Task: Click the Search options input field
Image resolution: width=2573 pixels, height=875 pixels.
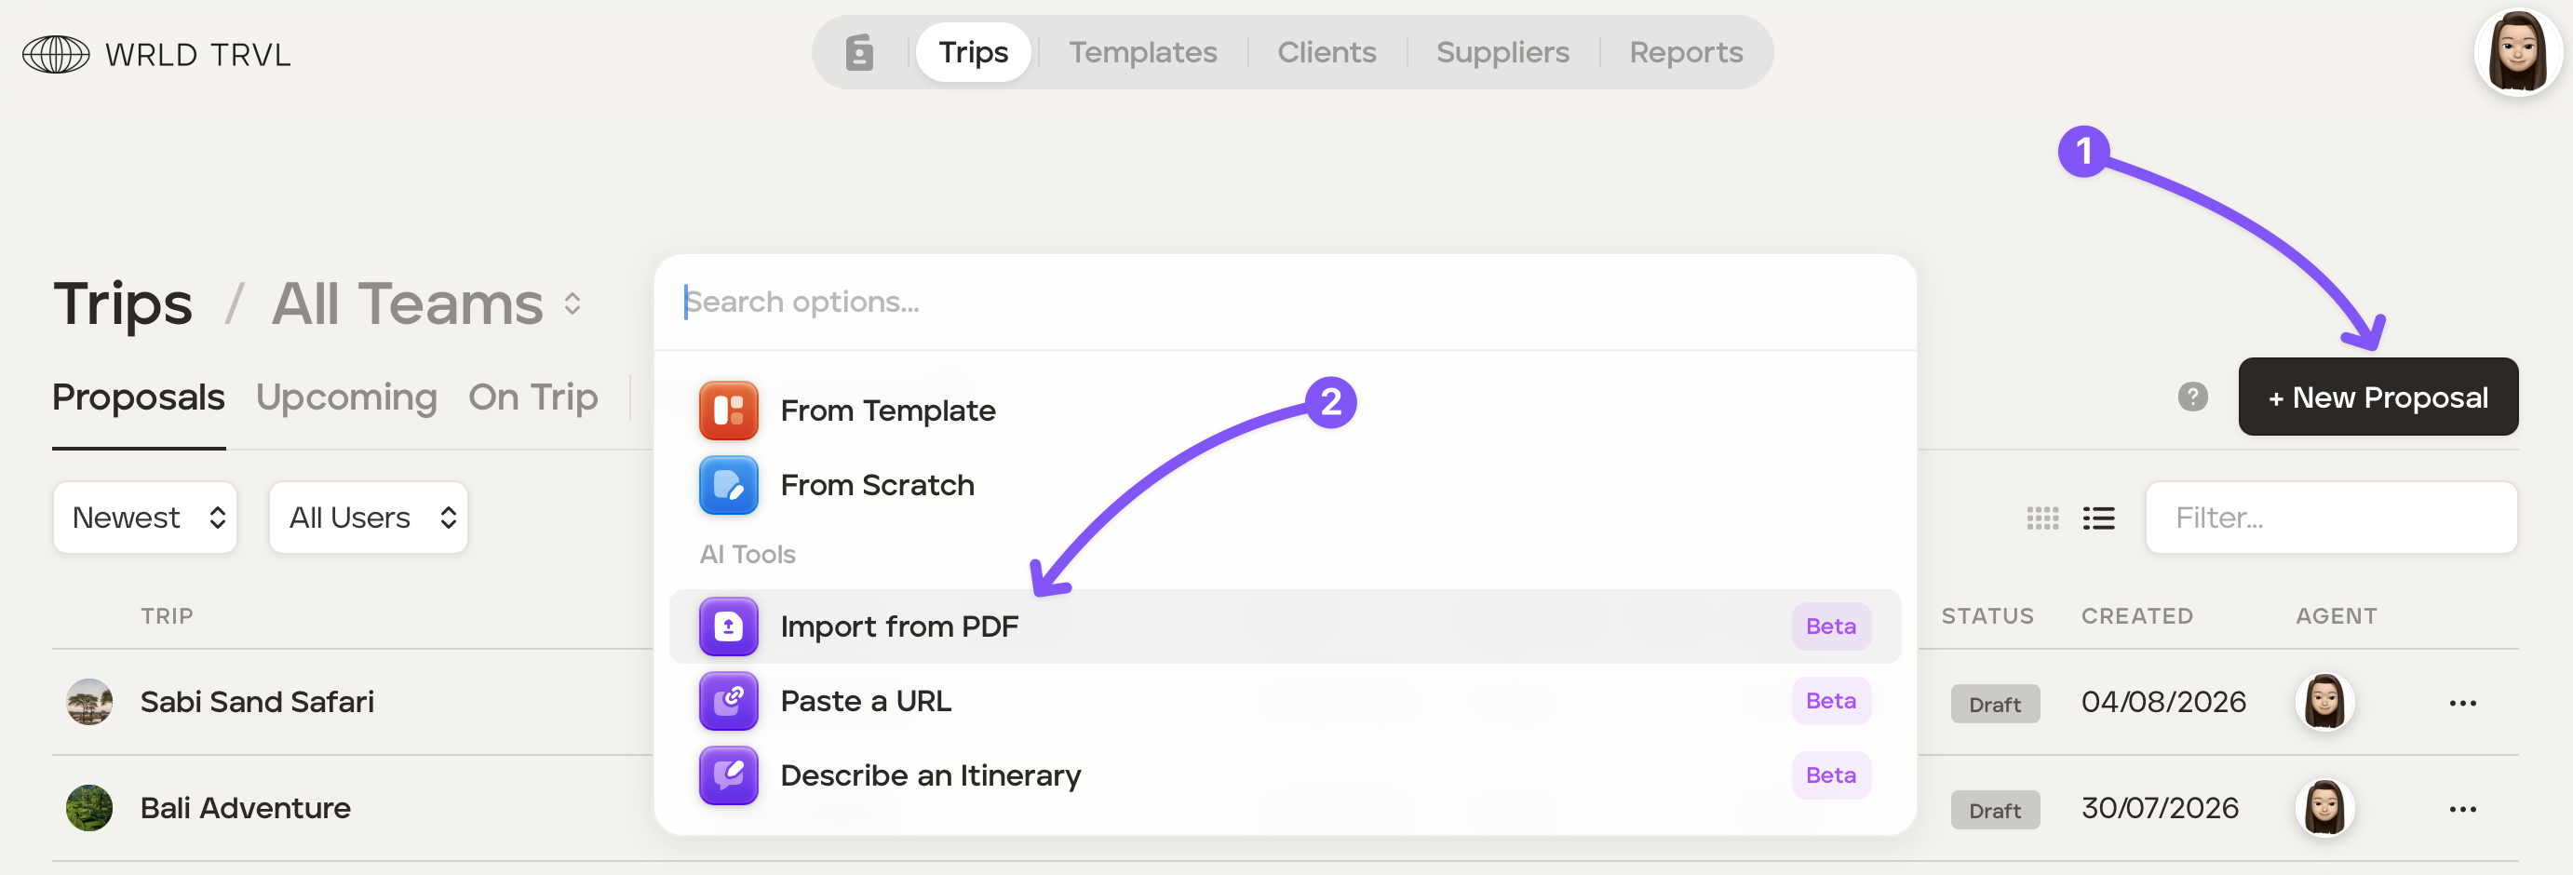Action: (x=1285, y=302)
